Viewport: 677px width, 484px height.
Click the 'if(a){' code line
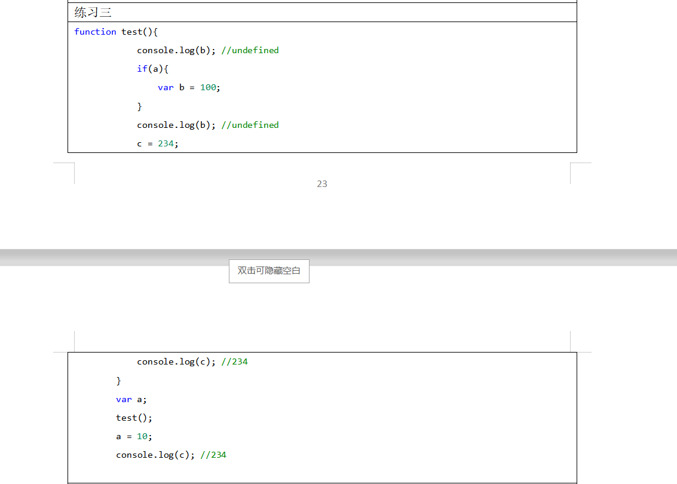pyautogui.click(x=152, y=69)
